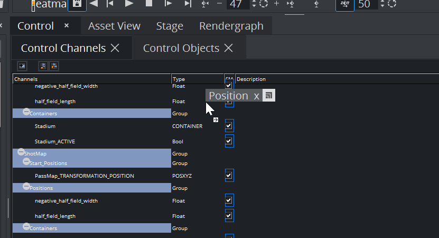Collapse the Start_Positions group
This screenshot has height=238, width=439.
26,161
